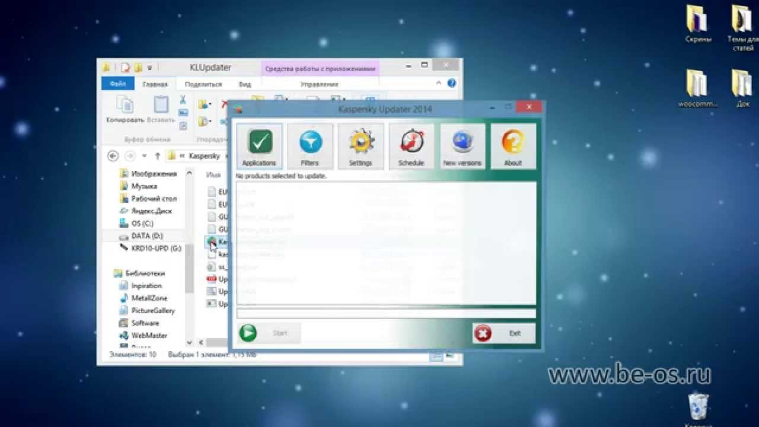Open the Applications section in Kaspersky Updater
Viewport: 759px width, 427px height.
coord(259,146)
